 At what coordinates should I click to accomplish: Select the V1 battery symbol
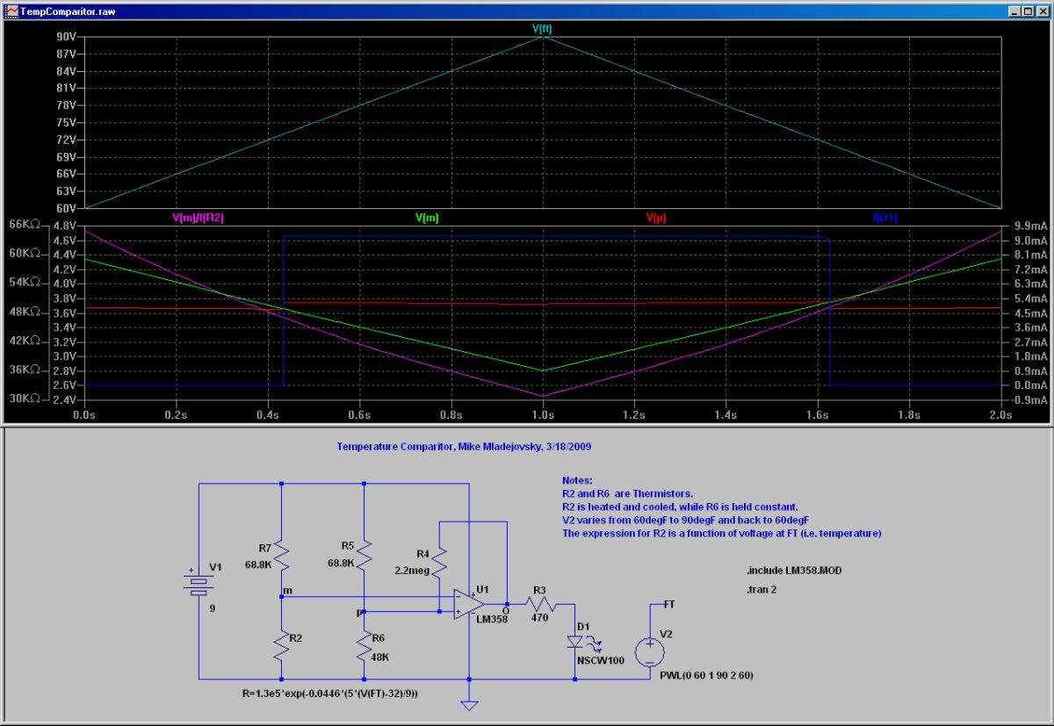tap(199, 581)
